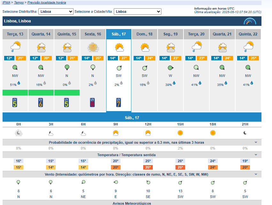Select the Seg., 19 day tab
Screen dimensions: 272x205
click(x=171, y=34)
